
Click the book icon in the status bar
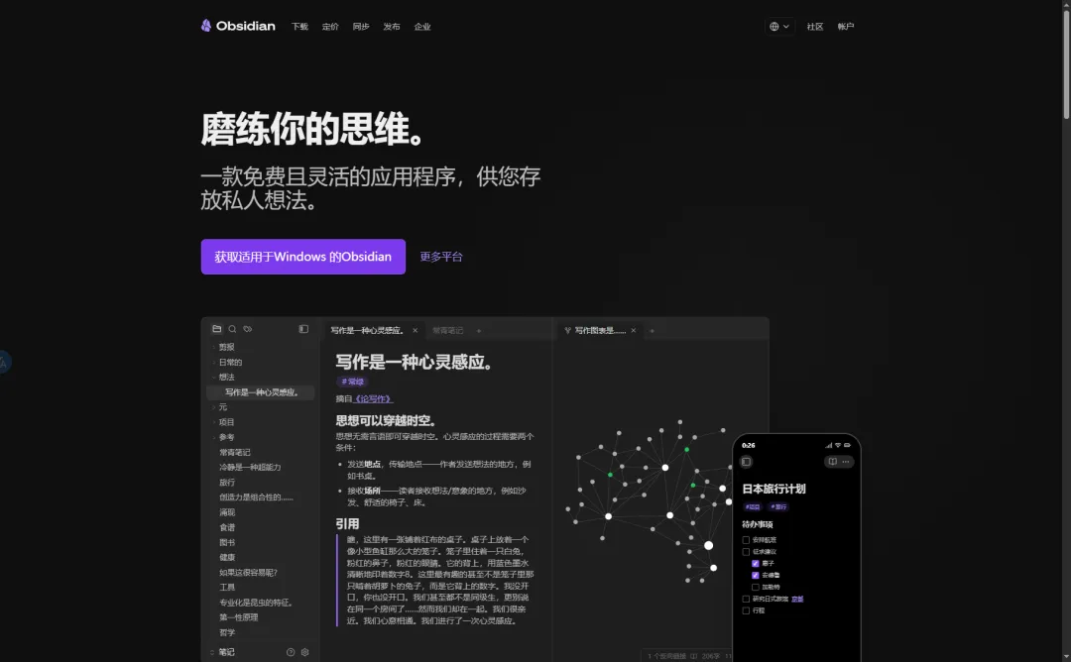point(693,656)
